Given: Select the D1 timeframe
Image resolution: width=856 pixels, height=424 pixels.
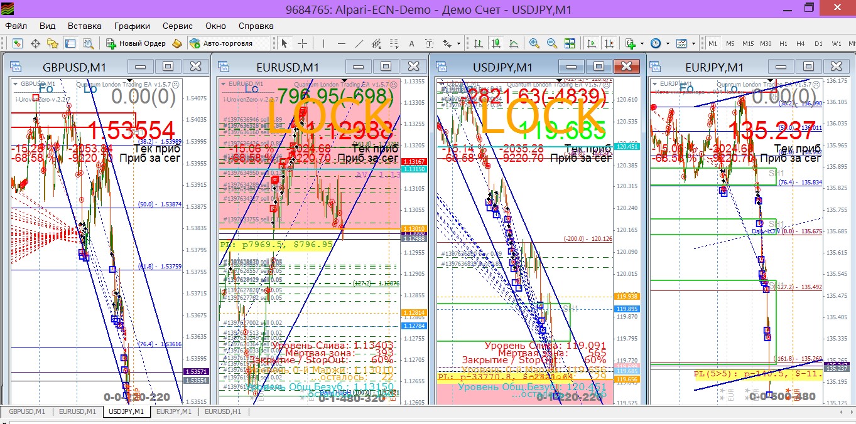Looking at the screenshot, I should [818, 43].
